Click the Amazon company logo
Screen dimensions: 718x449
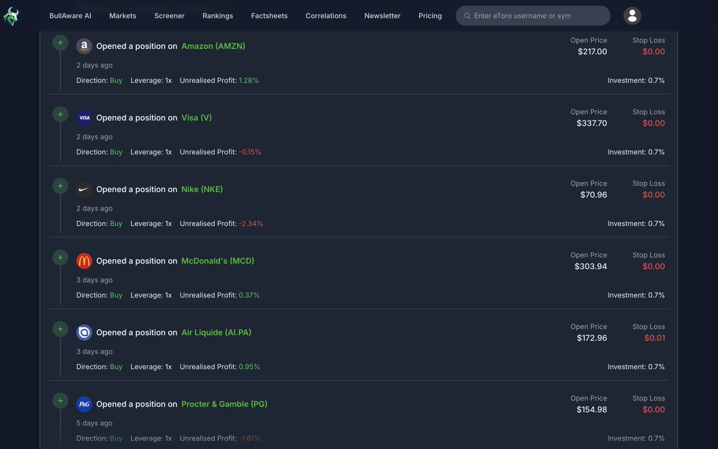point(84,46)
